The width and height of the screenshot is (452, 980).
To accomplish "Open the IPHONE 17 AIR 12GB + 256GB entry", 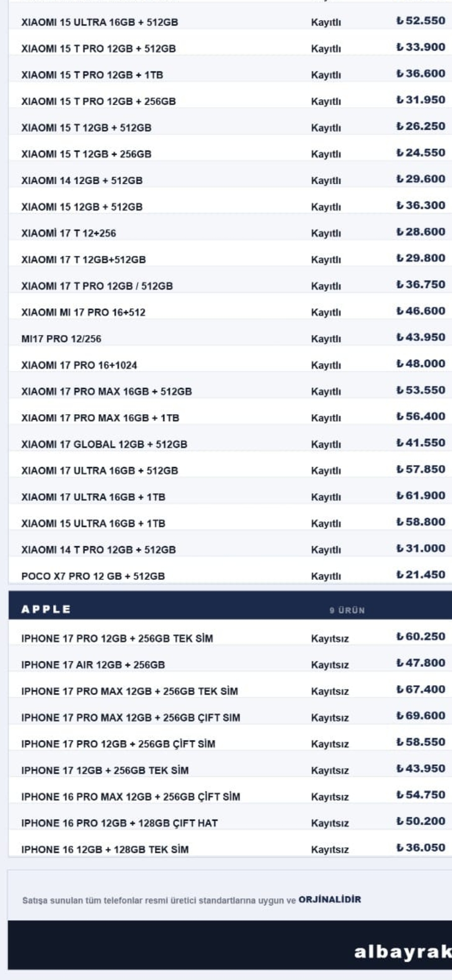I will tap(230, 665).
